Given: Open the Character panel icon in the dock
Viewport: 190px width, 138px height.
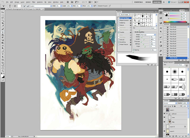Looking at the screenshot, I should pos(161,28).
